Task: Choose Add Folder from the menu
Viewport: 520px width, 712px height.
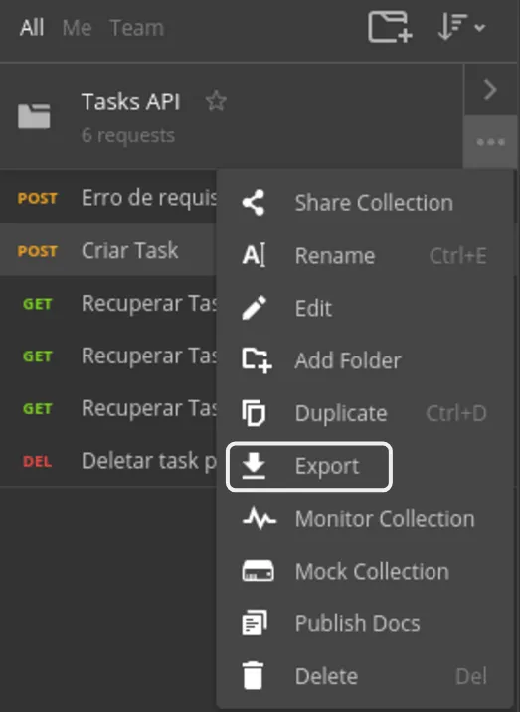Action: 365,360
